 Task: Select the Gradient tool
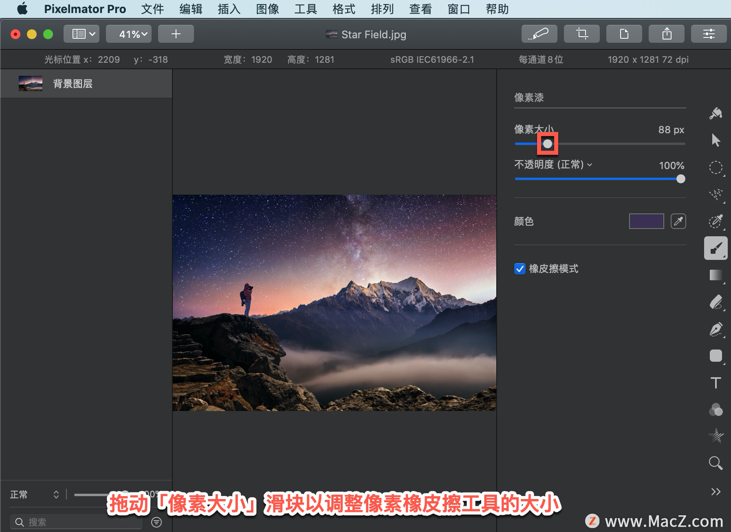716,275
